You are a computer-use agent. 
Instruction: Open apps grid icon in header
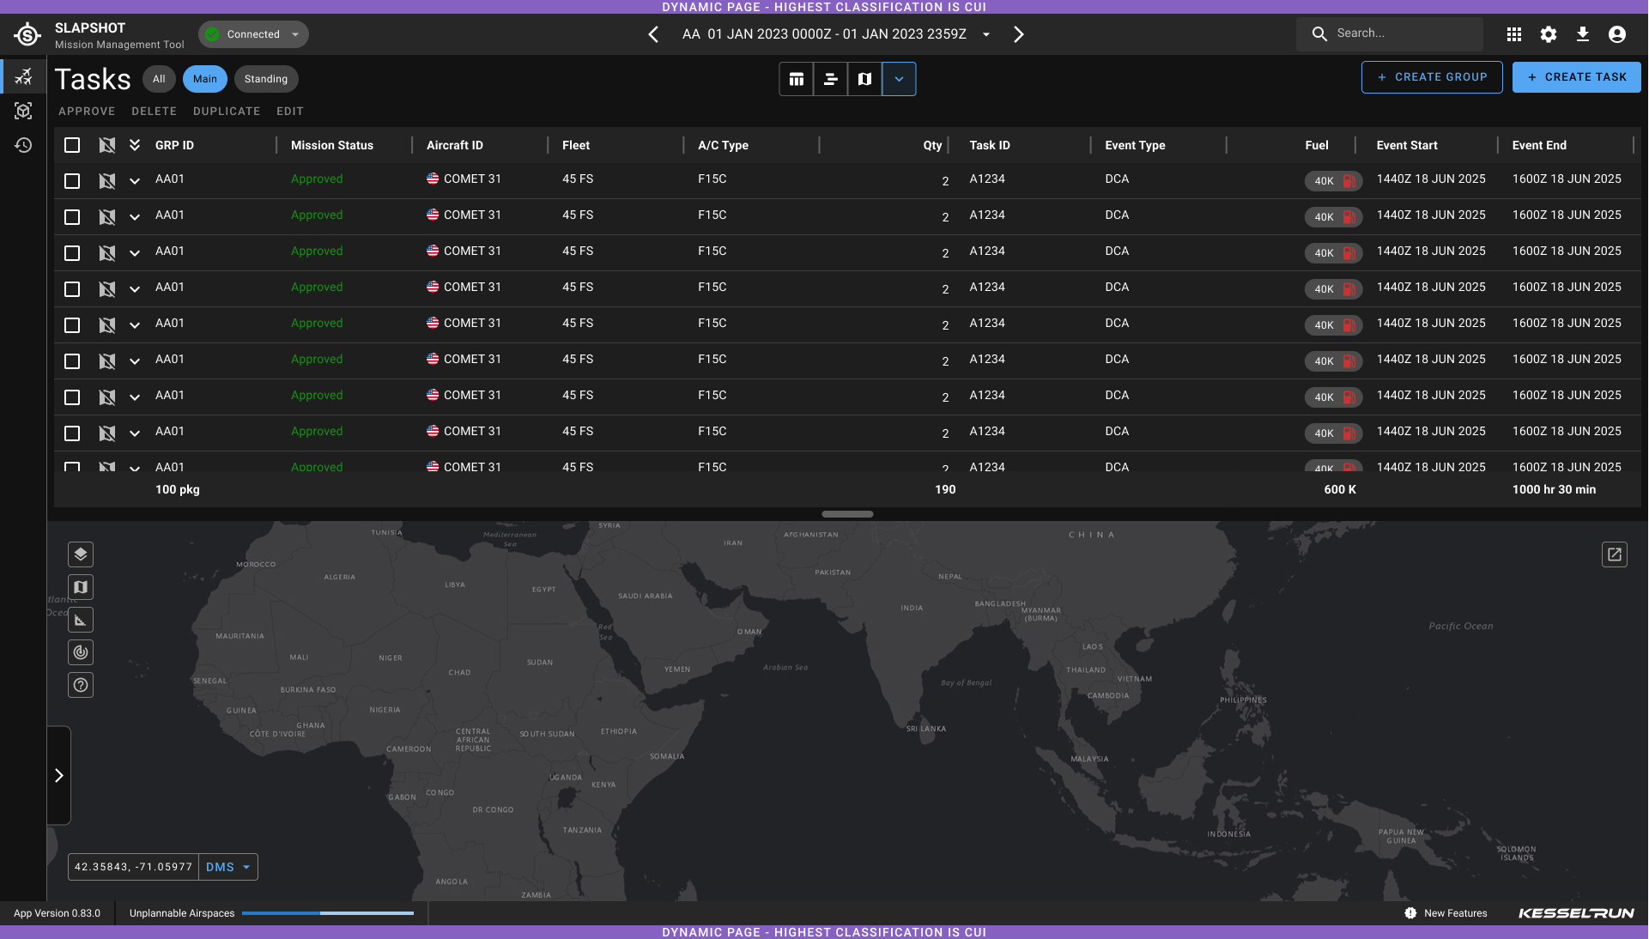(x=1514, y=34)
